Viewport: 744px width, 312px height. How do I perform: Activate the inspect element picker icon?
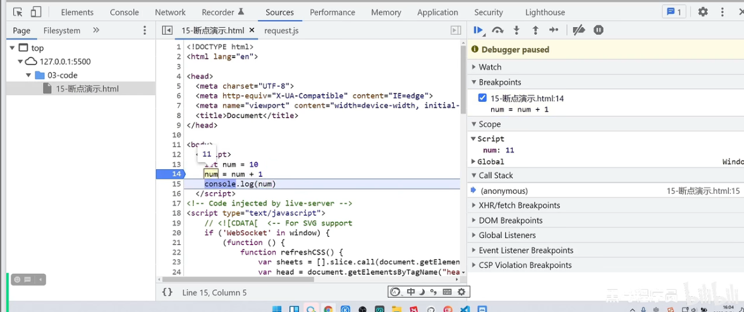[x=18, y=12]
